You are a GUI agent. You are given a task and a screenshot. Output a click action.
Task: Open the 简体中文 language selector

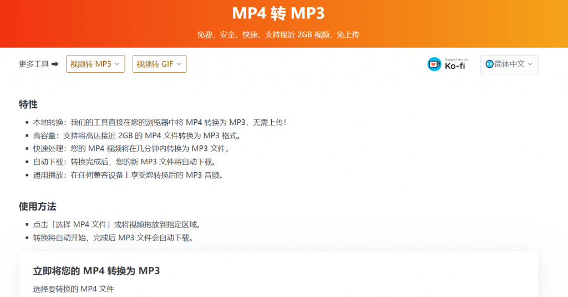click(x=509, y=64)
